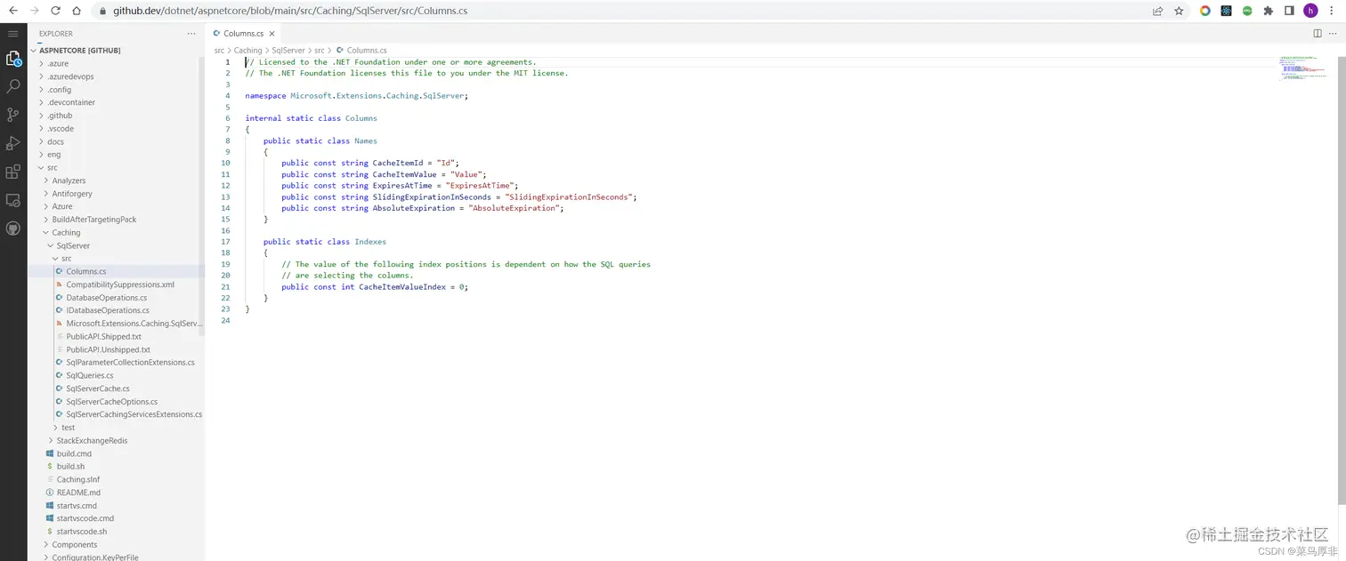Open the Remote Explorer view
1346x561 pixels.
tap(12, 200)
